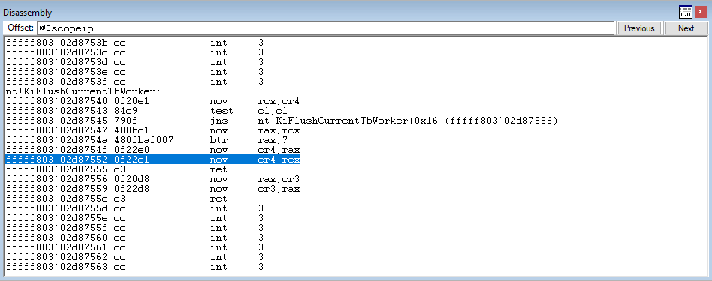712x281 pixels.
Task: Select the mov cr3,rax instruction line
Action: [x=152, y=189]
